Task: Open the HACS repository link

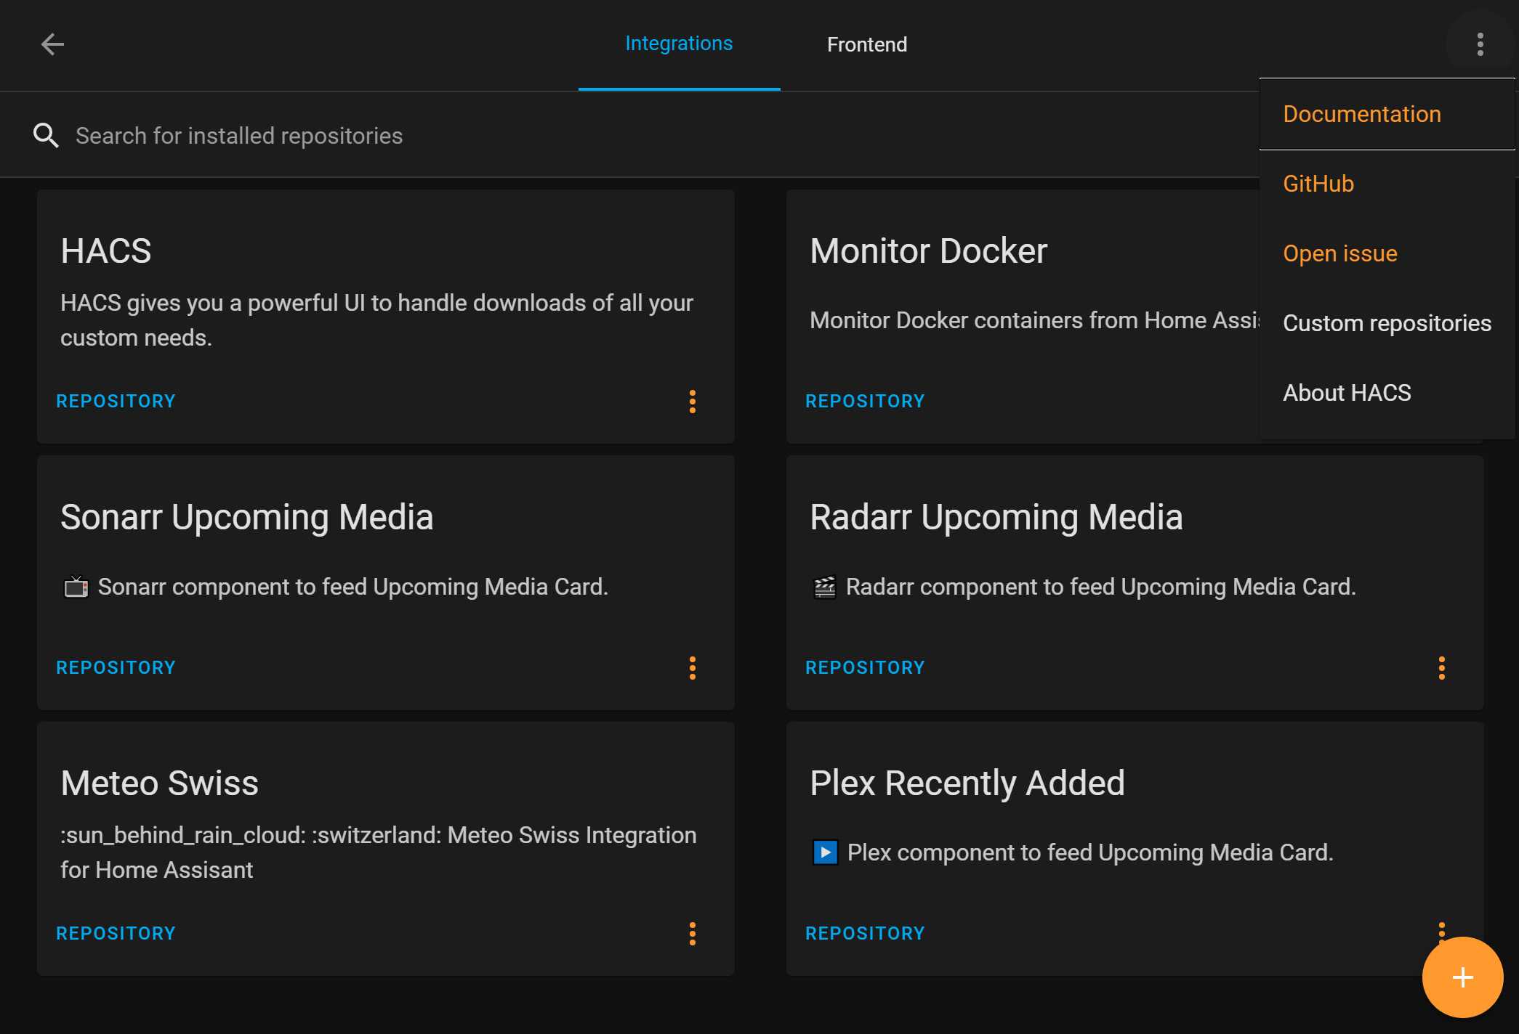Action: tap(116, 402)
